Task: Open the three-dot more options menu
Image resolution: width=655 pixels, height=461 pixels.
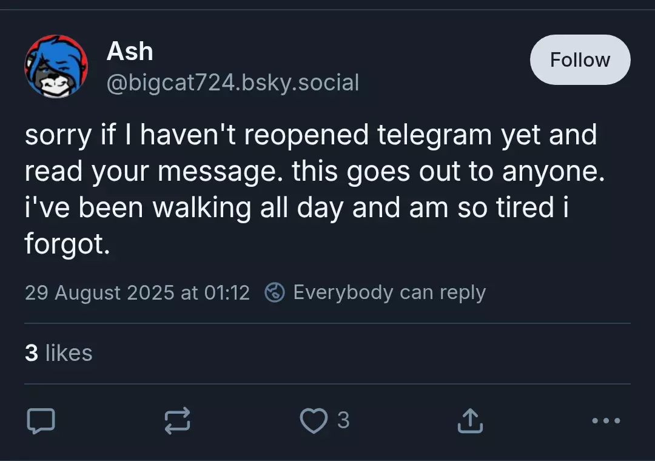Action: (x=606, y=420)
